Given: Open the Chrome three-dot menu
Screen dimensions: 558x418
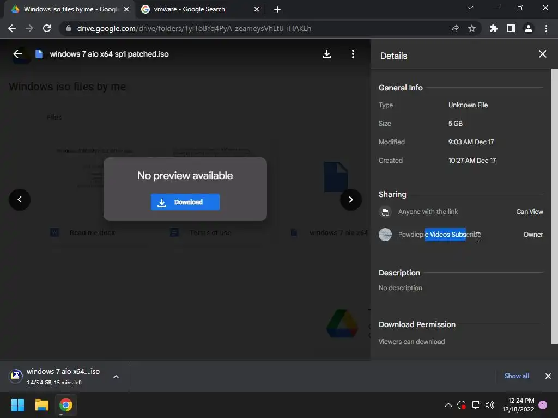Looking at the screenshot, I should [x=546, y=28].
